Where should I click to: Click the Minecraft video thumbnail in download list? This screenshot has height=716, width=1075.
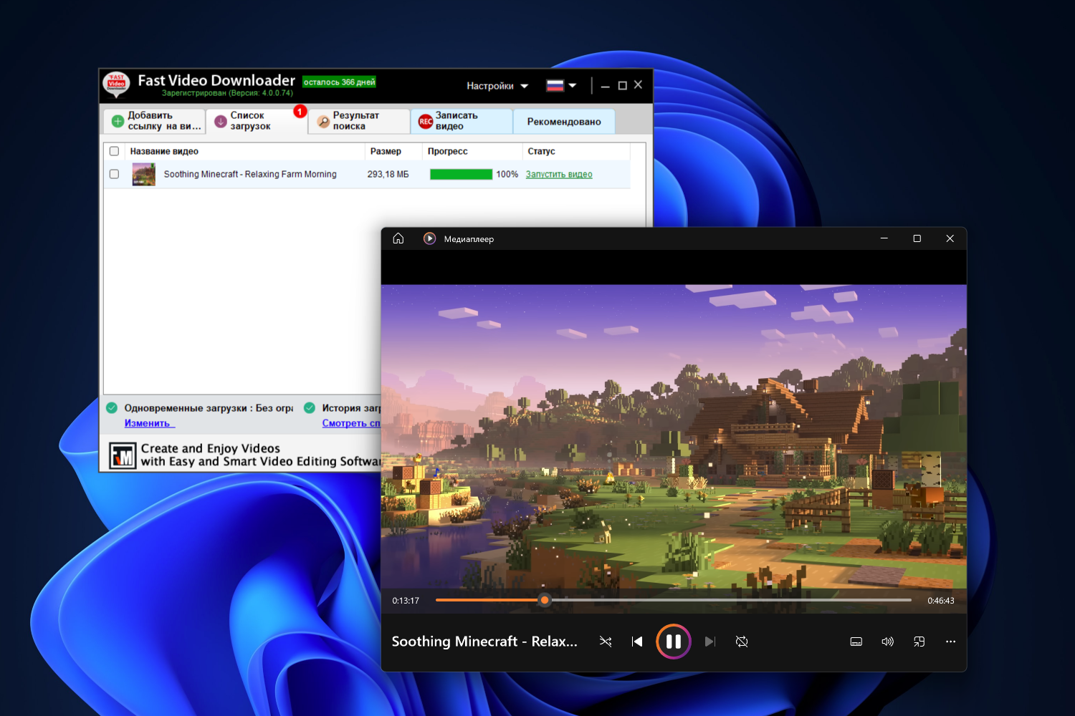[x=144, y=174]
